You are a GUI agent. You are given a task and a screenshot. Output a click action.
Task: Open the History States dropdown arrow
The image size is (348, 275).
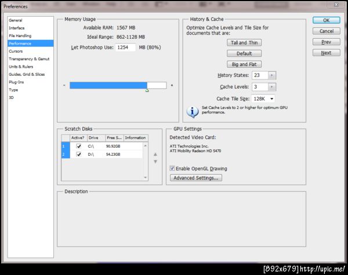[272, 75]
